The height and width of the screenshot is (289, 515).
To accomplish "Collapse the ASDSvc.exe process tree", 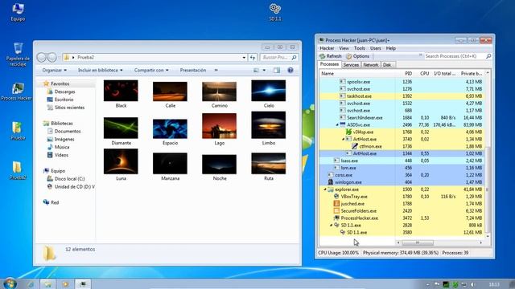I will (x=337, y=125).
